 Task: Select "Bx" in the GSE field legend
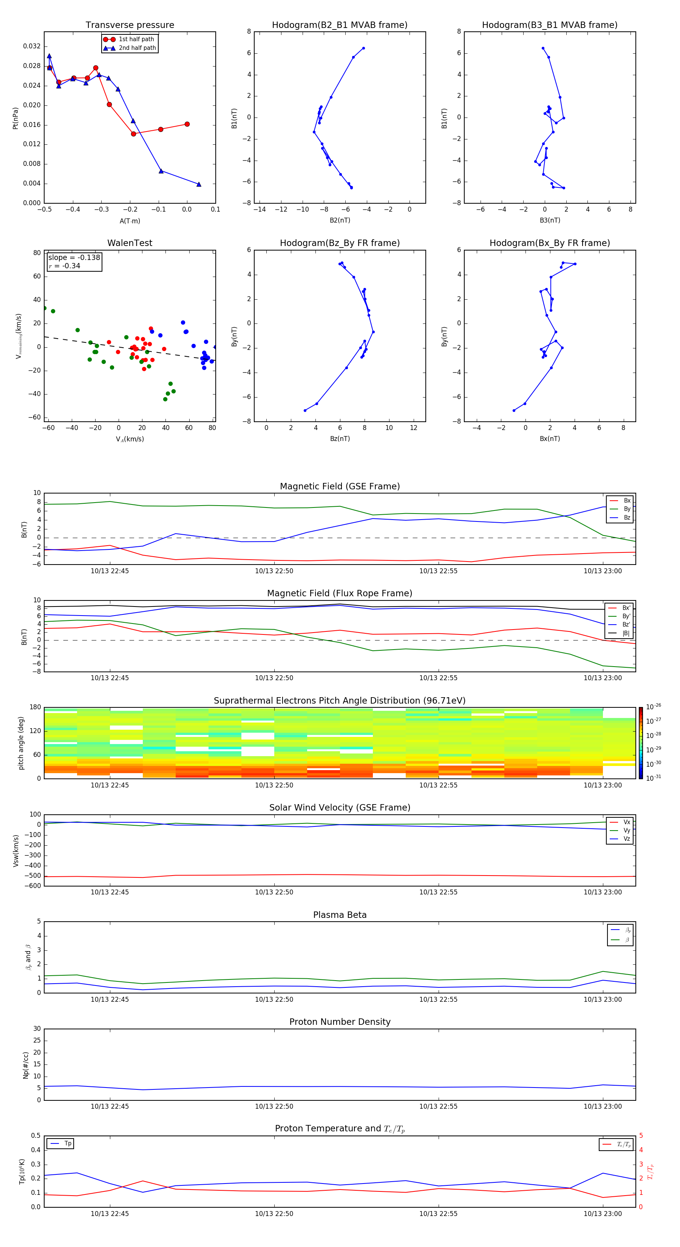[620, 501]
